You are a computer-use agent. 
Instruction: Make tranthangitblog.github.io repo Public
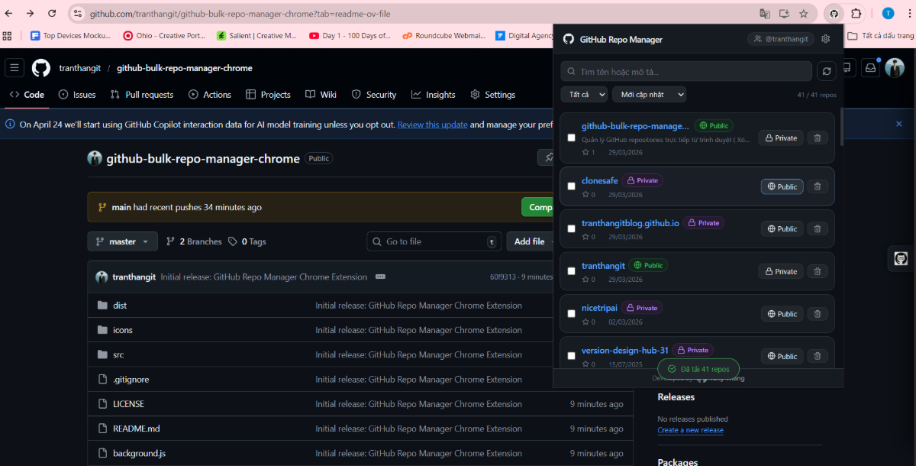pyautogui.click(x=782, y=228)
